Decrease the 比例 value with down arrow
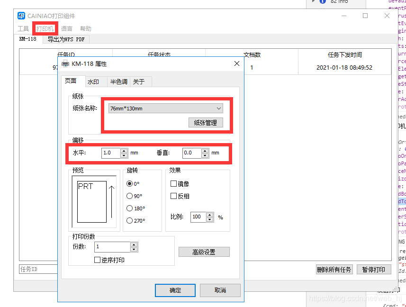Viewport: 406px width, 307px height. [210, 219]
